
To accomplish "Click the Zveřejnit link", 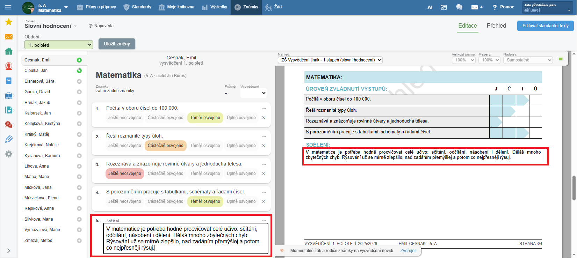I will (408, 251).
